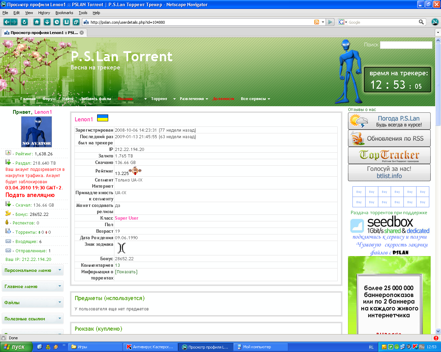Click the sent mail envelope icon
Viewport: 441px width, 352px height.
8,251
